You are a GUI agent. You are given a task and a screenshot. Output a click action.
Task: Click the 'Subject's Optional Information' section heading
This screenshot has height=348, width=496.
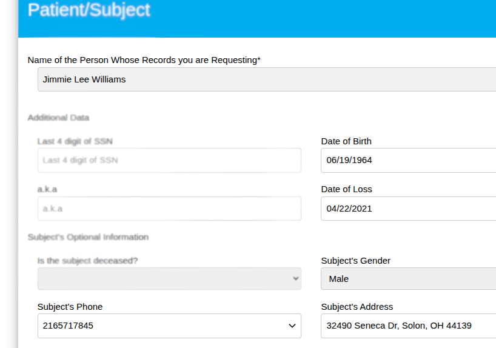click(88, 237)
